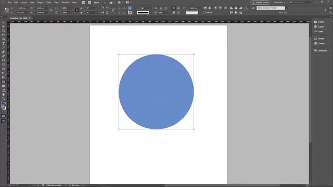This screenshot has width=333, height=187.
Task: Select the Page tool
Action: tap(4, 31)
